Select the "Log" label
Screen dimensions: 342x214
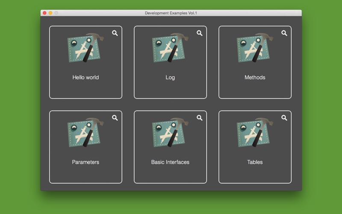coord(170,77)
